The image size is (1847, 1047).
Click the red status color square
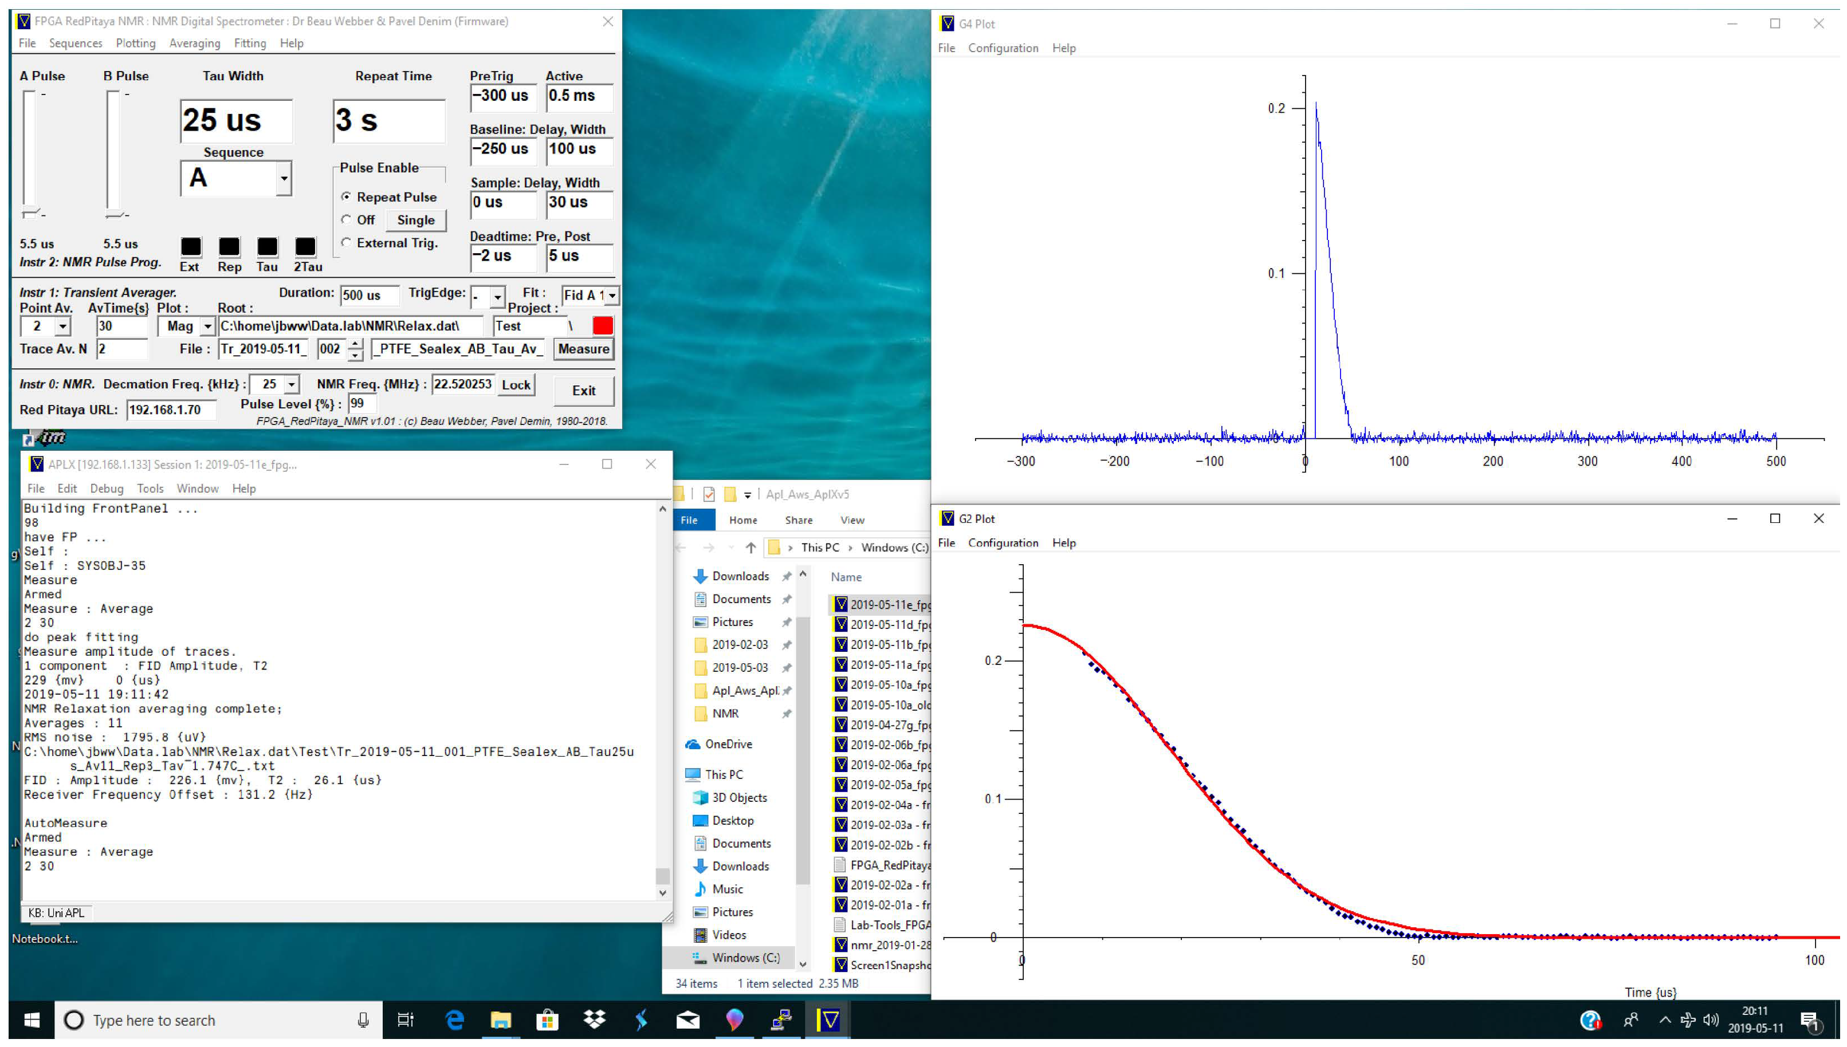click(603, 326)
